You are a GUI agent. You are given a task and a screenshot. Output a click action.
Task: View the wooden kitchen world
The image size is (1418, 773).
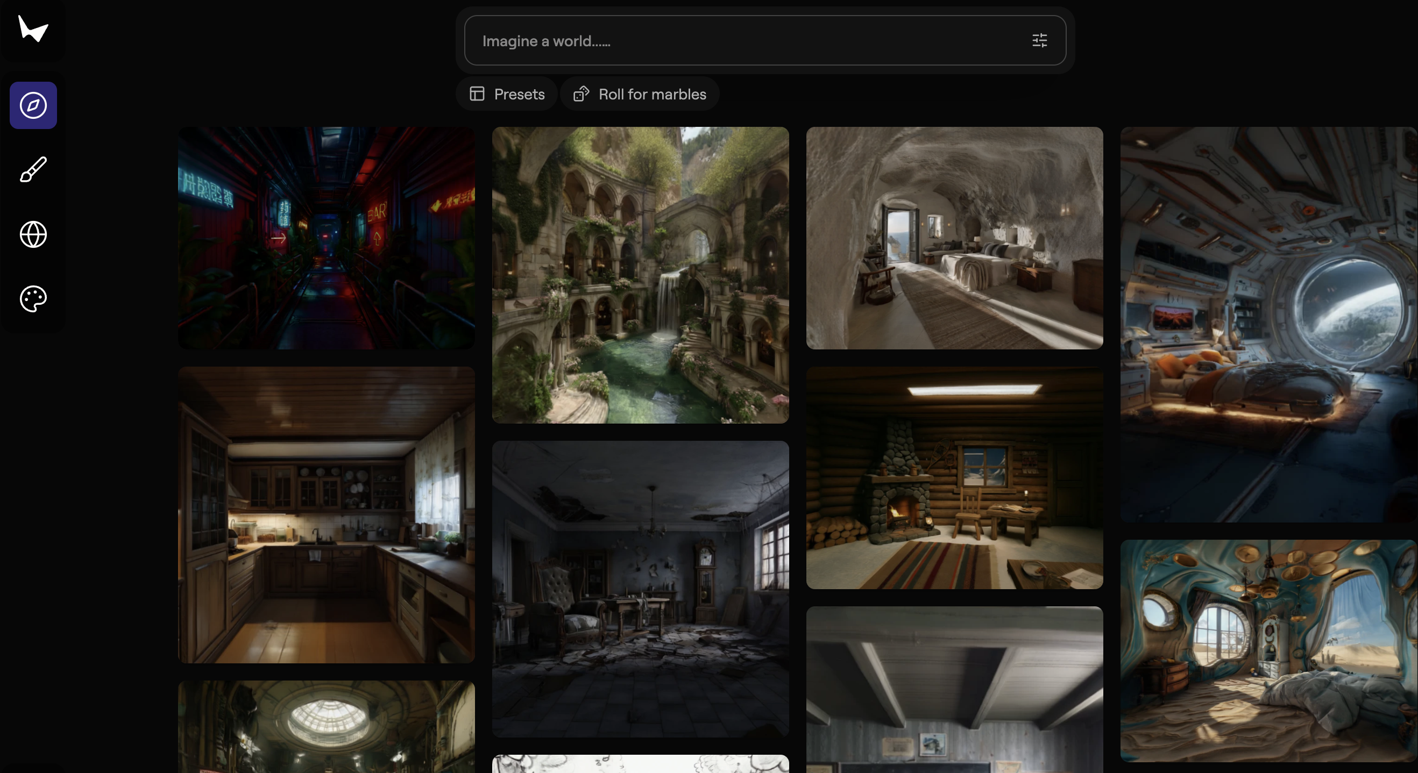(x=327, y=514)
